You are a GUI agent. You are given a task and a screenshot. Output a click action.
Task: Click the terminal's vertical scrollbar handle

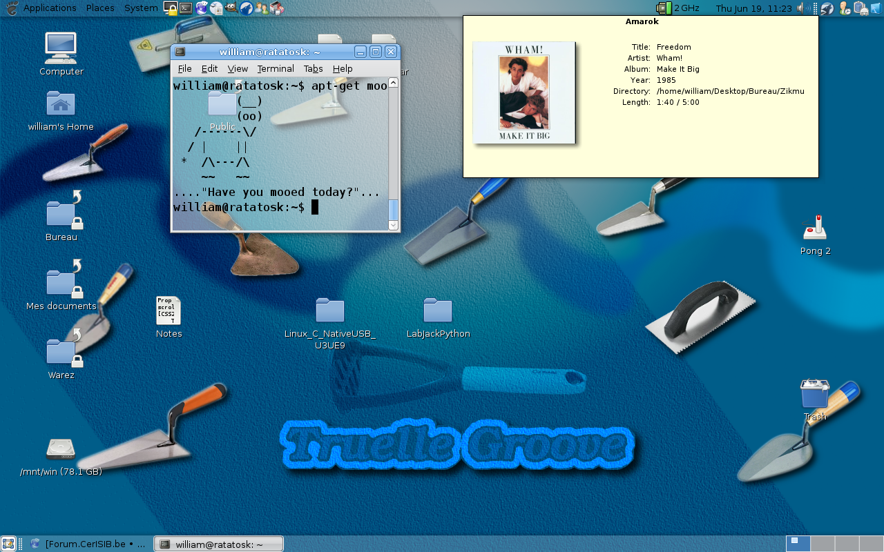(393, 209)
